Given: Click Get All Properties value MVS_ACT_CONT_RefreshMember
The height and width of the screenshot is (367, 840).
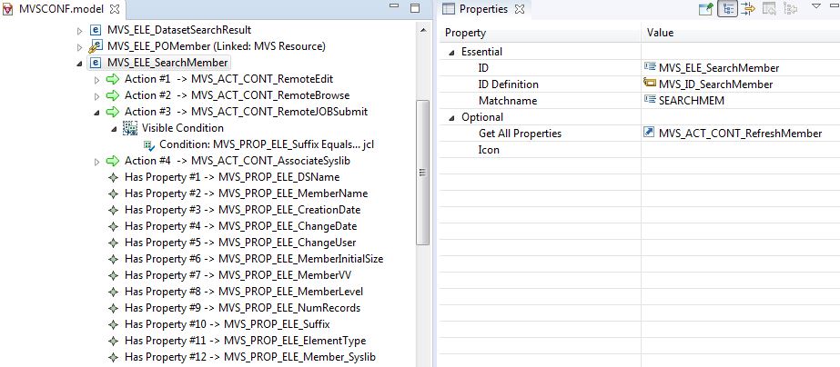Looking at the screenshot, I should click(x=741, y=134).
